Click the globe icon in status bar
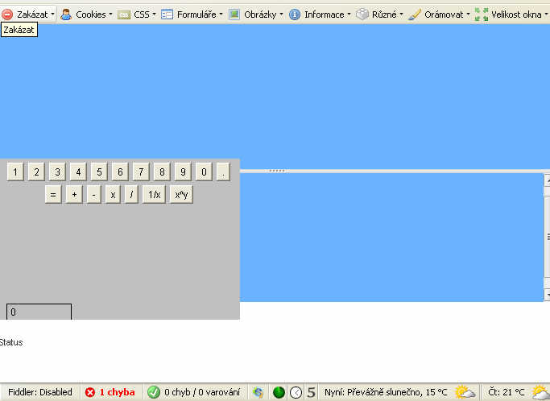The height and width of the screenshot is (401, 550). [x=258, y=392]
